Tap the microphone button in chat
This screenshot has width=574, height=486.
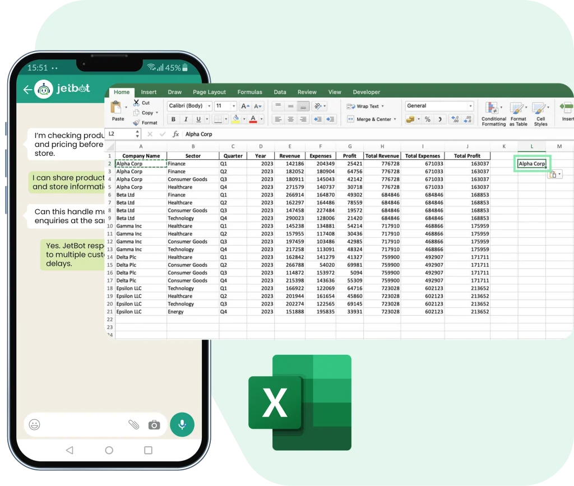tap(182, 424)
